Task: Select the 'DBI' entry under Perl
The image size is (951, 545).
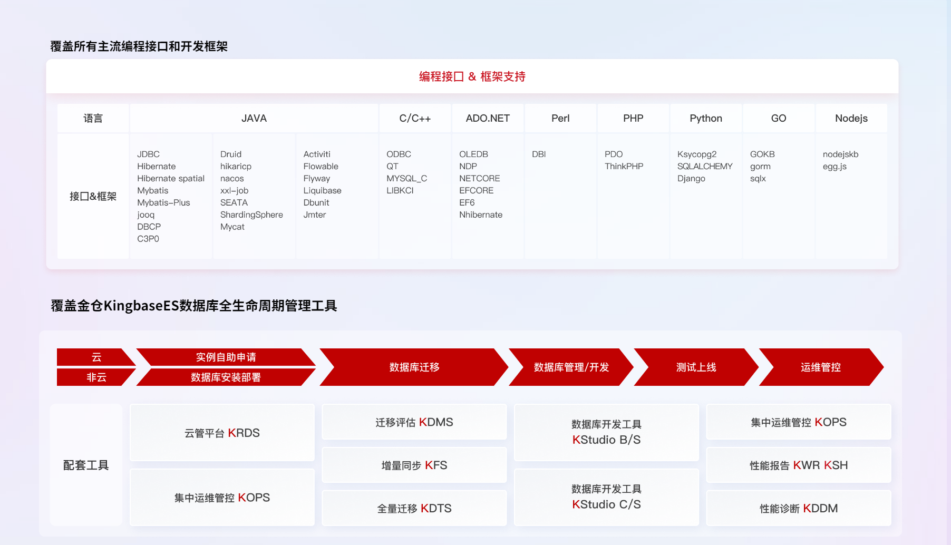Action: click(539, 154)
